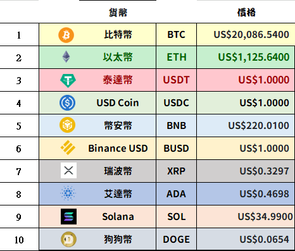Image resolution: width=295 pixels, height=251 pixels.
Task: Select the 比特幣 name cell
Action: 118,35
